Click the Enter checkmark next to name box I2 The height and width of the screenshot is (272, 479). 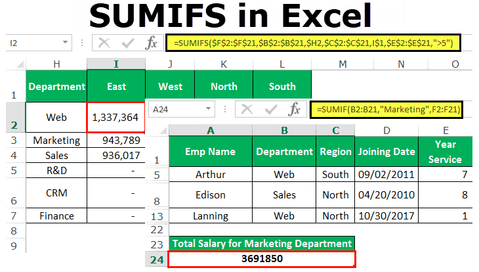click(x=127, y=43)
